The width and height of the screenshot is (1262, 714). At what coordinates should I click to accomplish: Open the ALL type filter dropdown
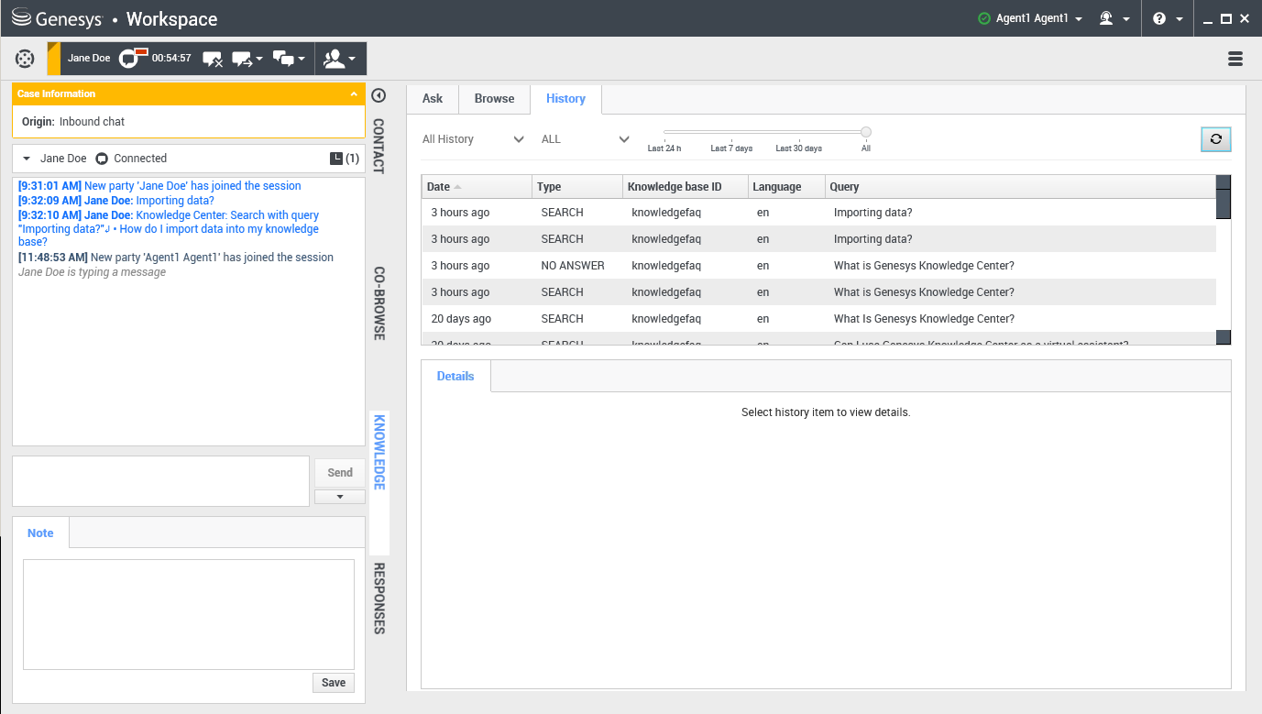tap(585, 139)
